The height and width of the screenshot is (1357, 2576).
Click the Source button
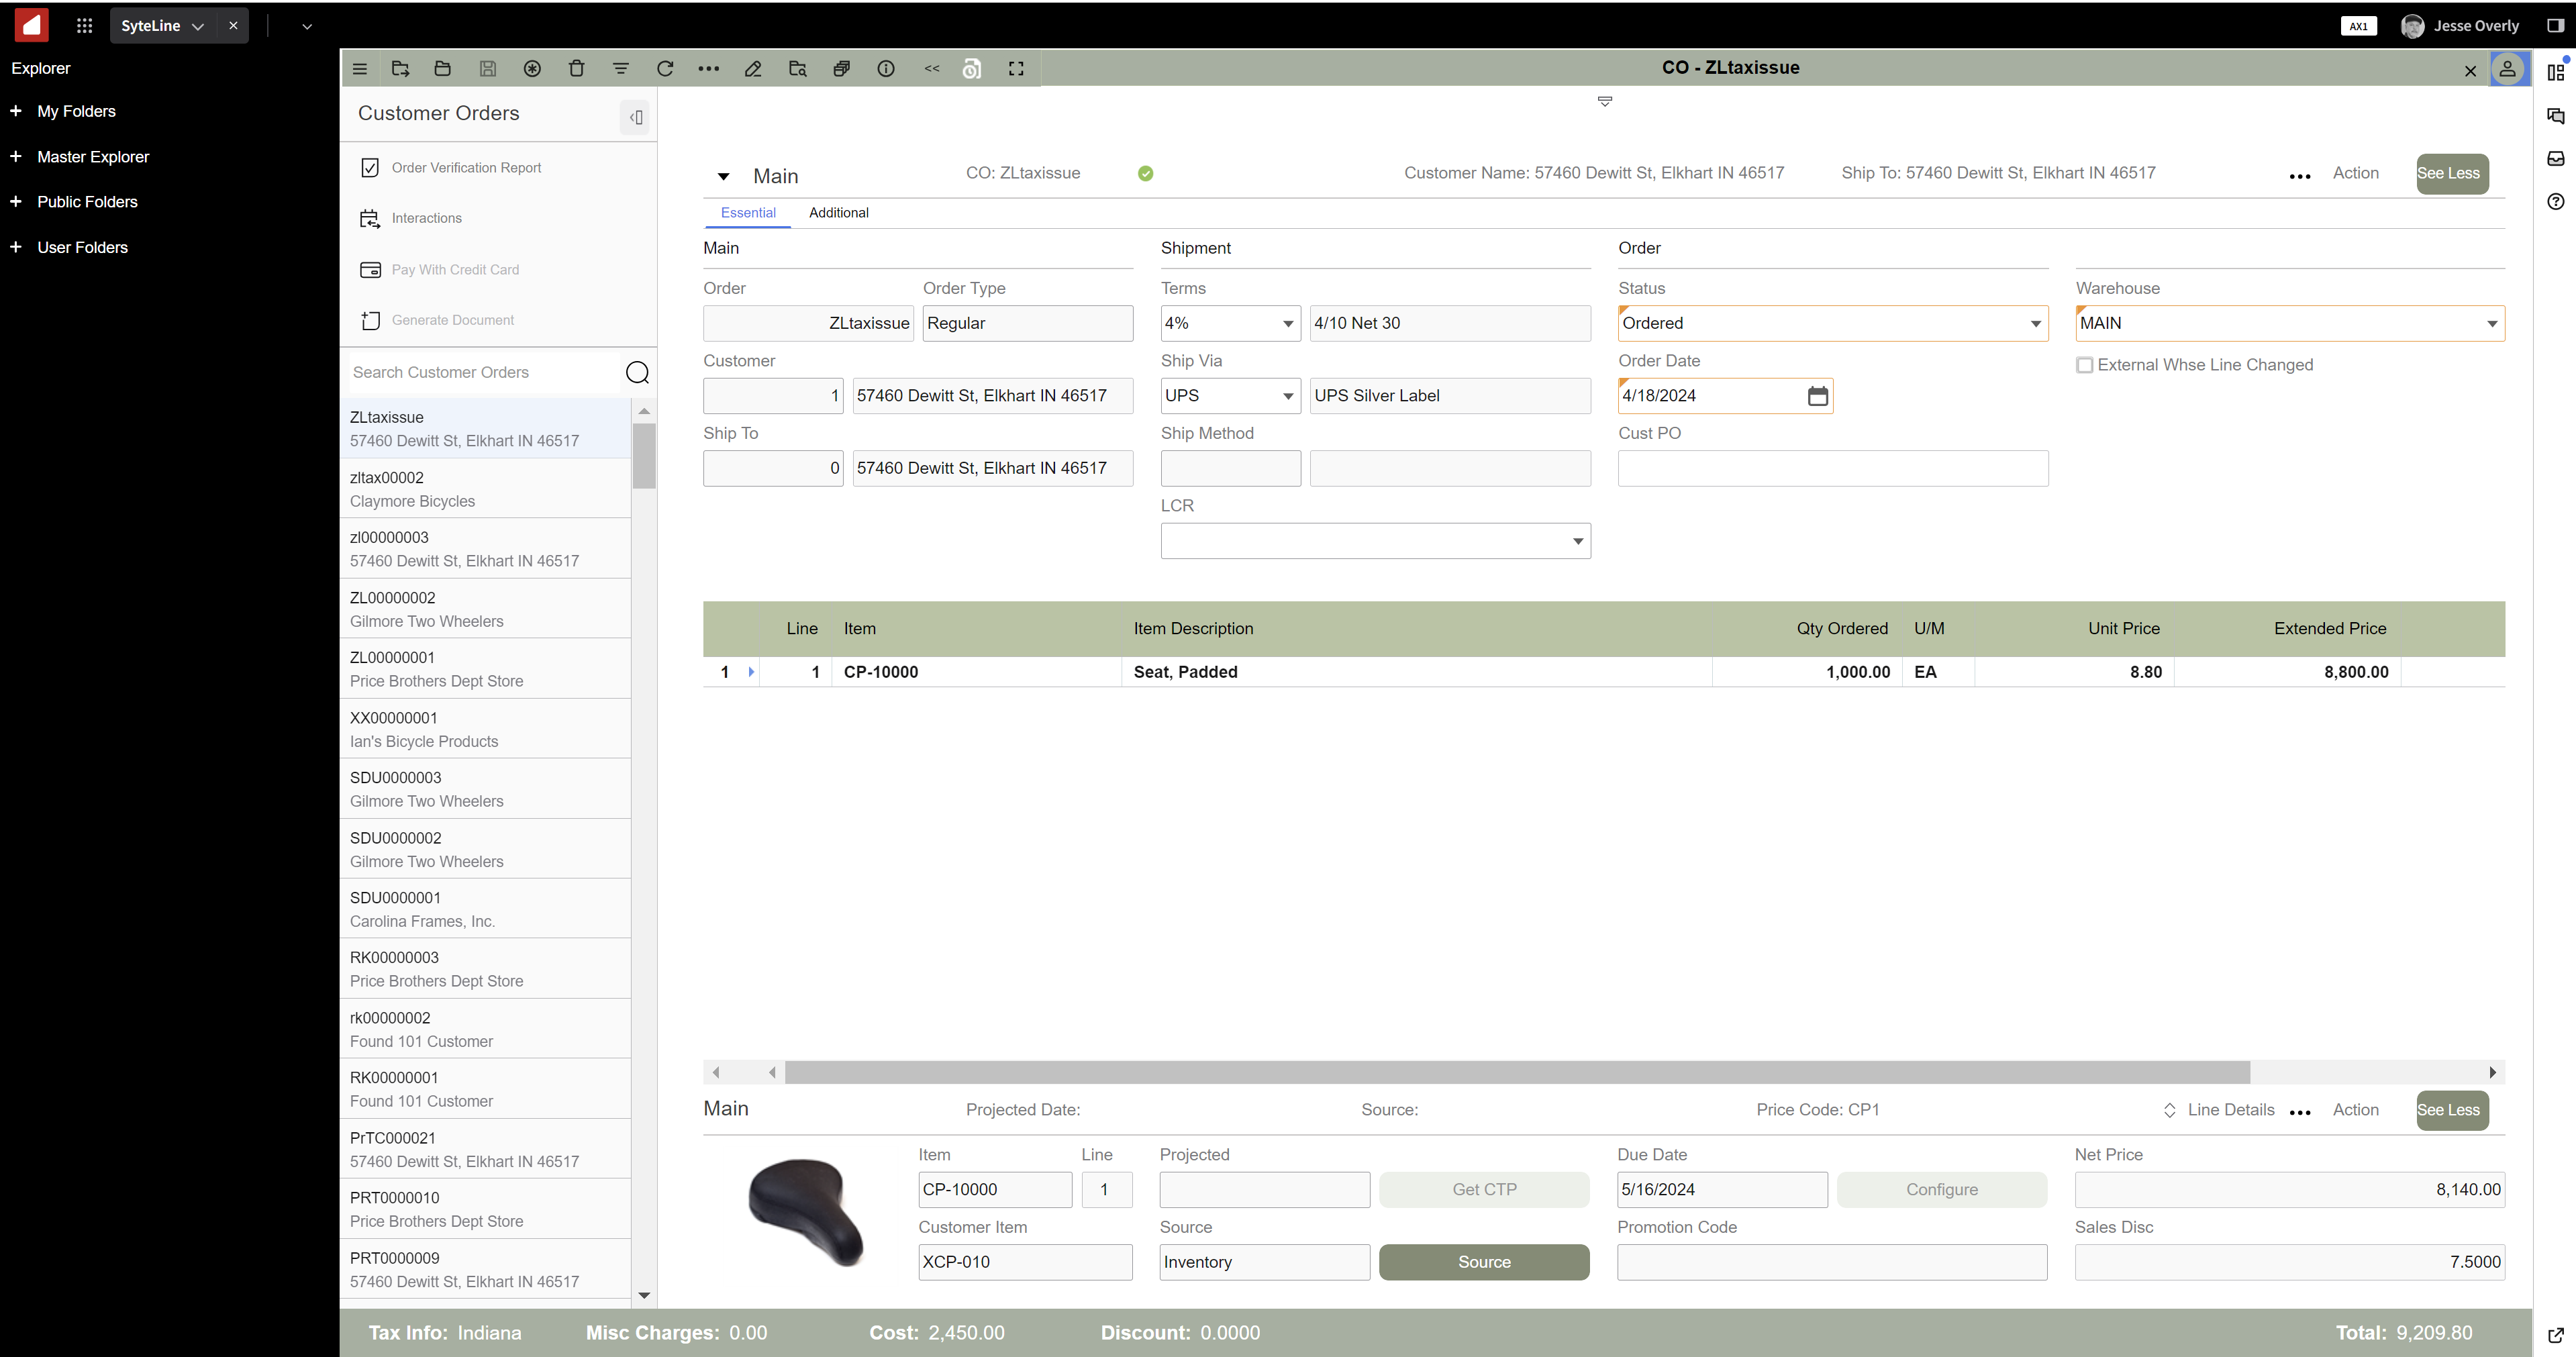1483,1262
